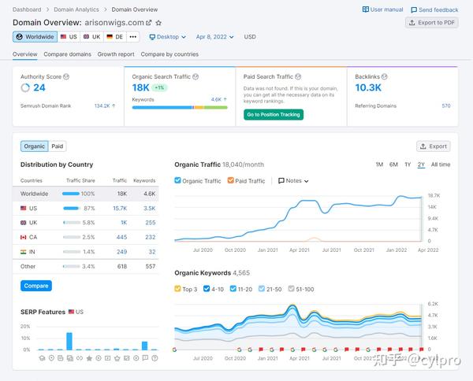Click info icon next to Authority Score
473x381 pixels.
click(x=66, y=76)
